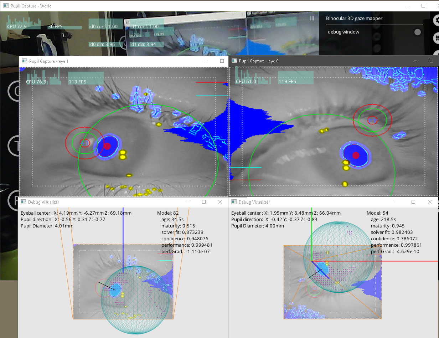Select the T accuracy test button on left edge

[14, 146]
